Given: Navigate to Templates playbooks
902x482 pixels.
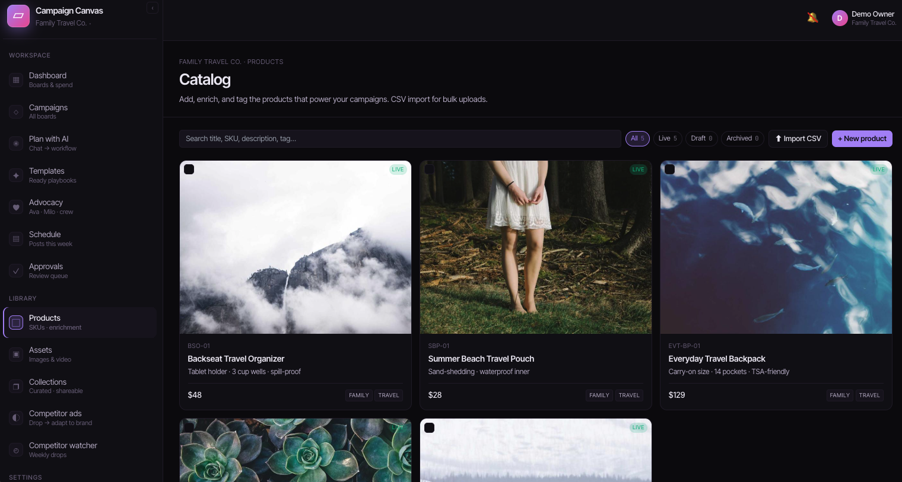Looking at the screenshot, I should tap(80, 175).
